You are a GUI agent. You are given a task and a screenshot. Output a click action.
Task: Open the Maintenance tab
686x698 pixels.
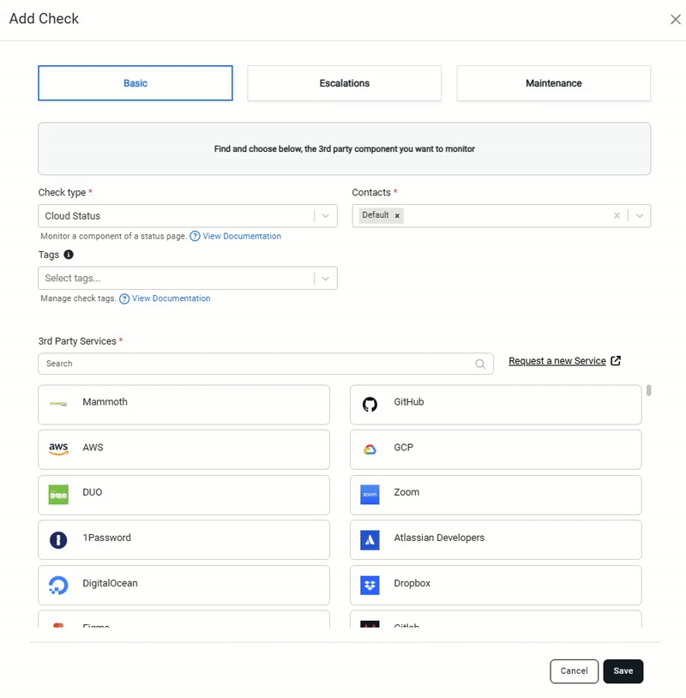click(x=553, y=83)
